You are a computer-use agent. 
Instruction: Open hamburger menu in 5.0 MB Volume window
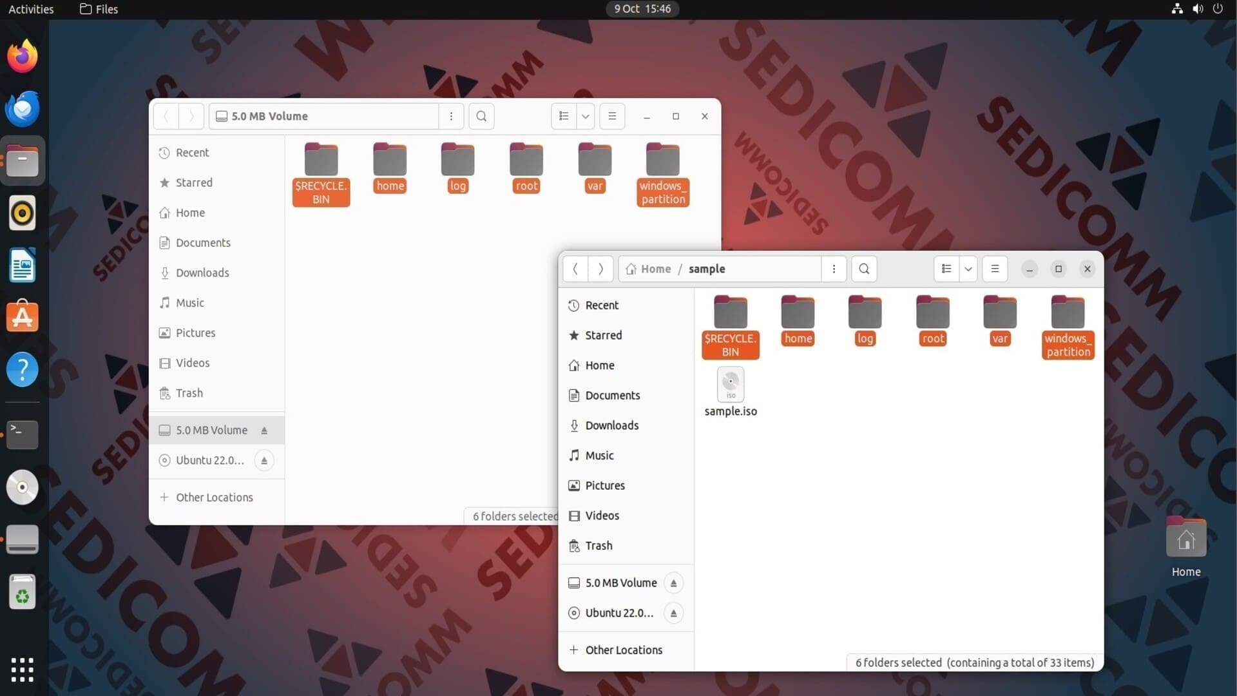coord(612,116)
